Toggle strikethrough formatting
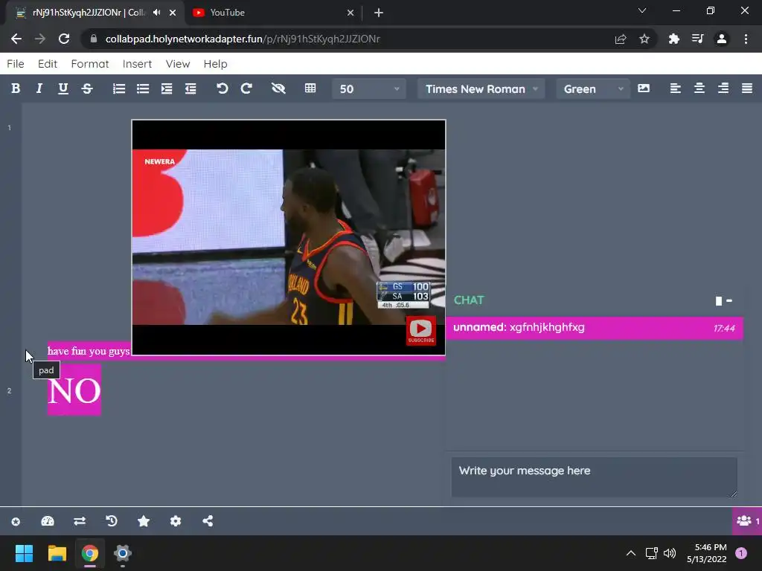762x571 pixels. (x=87, y=88)
